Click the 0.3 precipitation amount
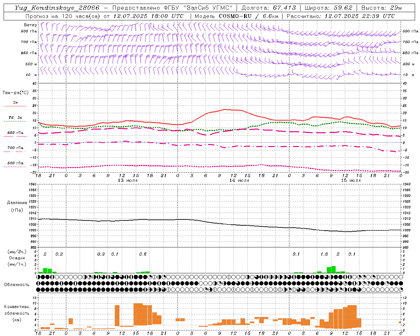This screenshot has width=420, height=336. click(101, 254)
